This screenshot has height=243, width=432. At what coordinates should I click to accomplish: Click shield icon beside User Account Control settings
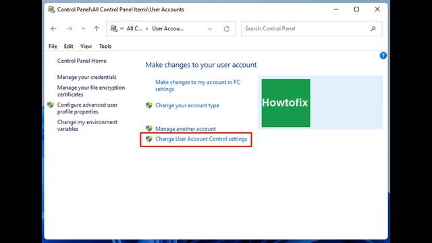(149, 139)
